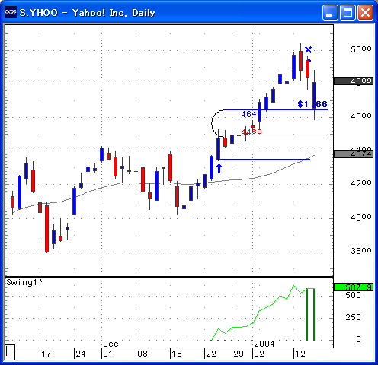Close the Yahoo! Inc. Daily chart window
The height and width of the screenshot is (365, 378).
[365, 12]
